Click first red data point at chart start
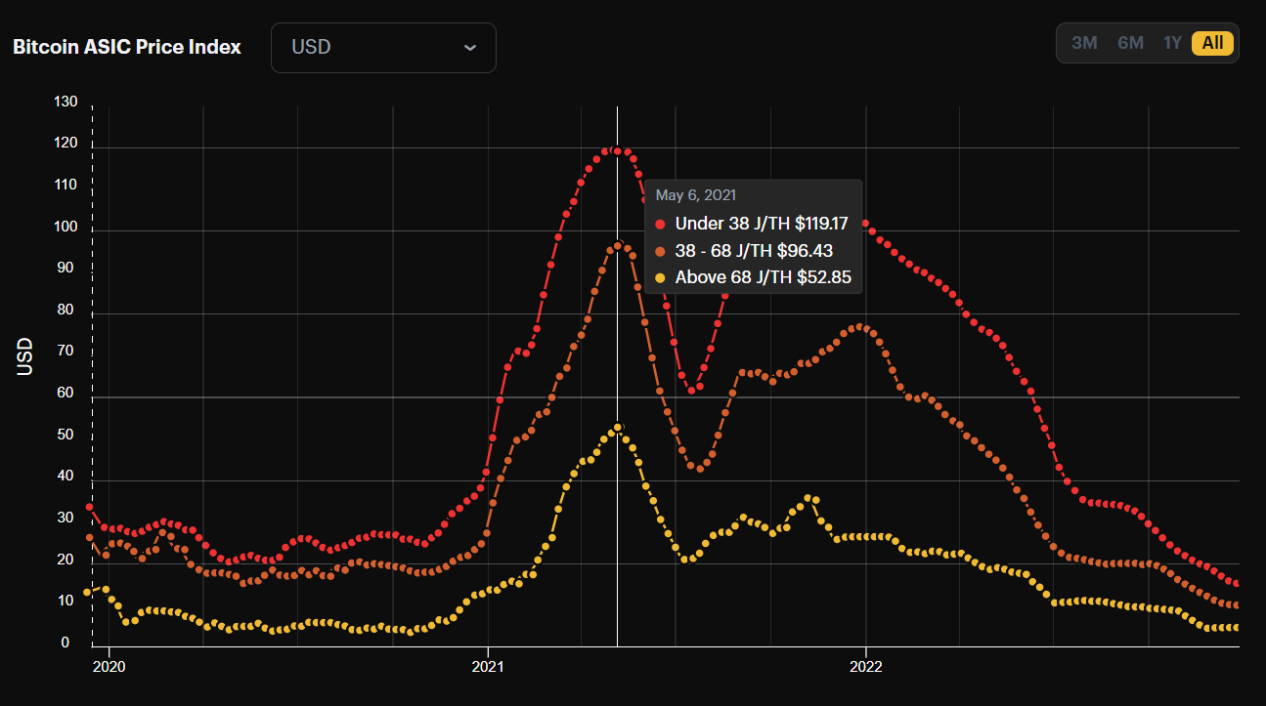 [x=89, y=508]
